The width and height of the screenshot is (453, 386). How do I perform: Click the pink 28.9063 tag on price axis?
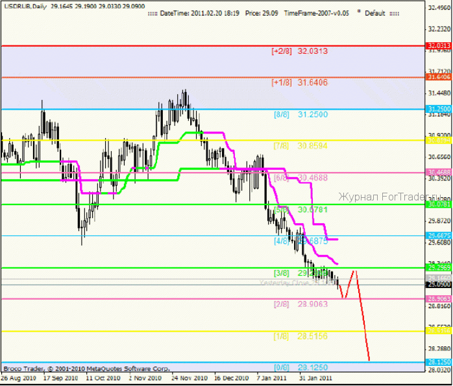tap(439, 299)
